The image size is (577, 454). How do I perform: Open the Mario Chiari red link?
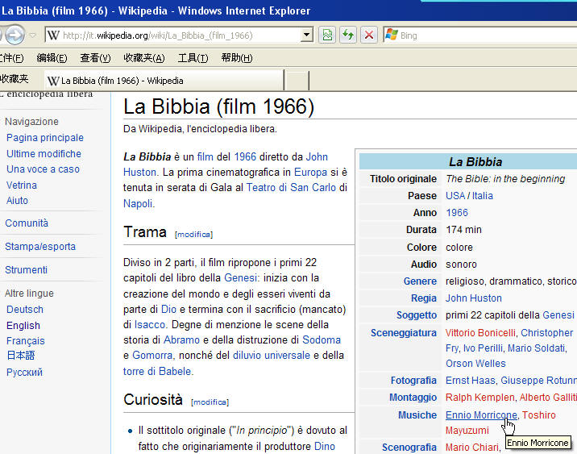tap(471, 447)
